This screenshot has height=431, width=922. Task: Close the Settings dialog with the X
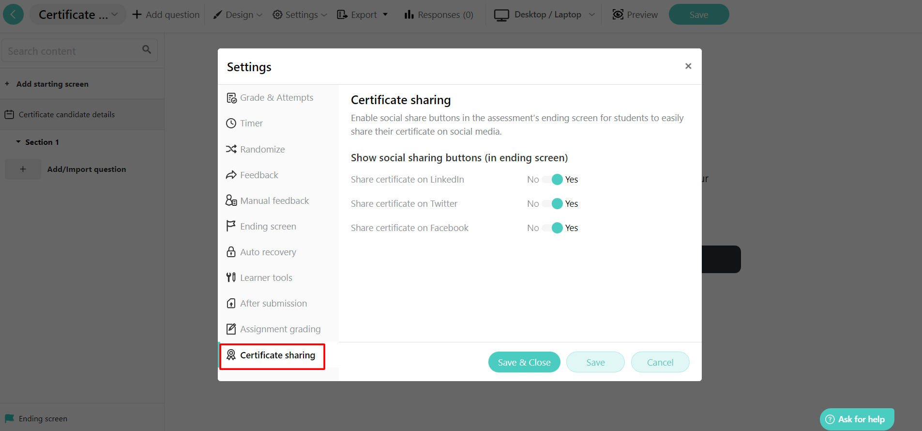[x=688, y=66]
